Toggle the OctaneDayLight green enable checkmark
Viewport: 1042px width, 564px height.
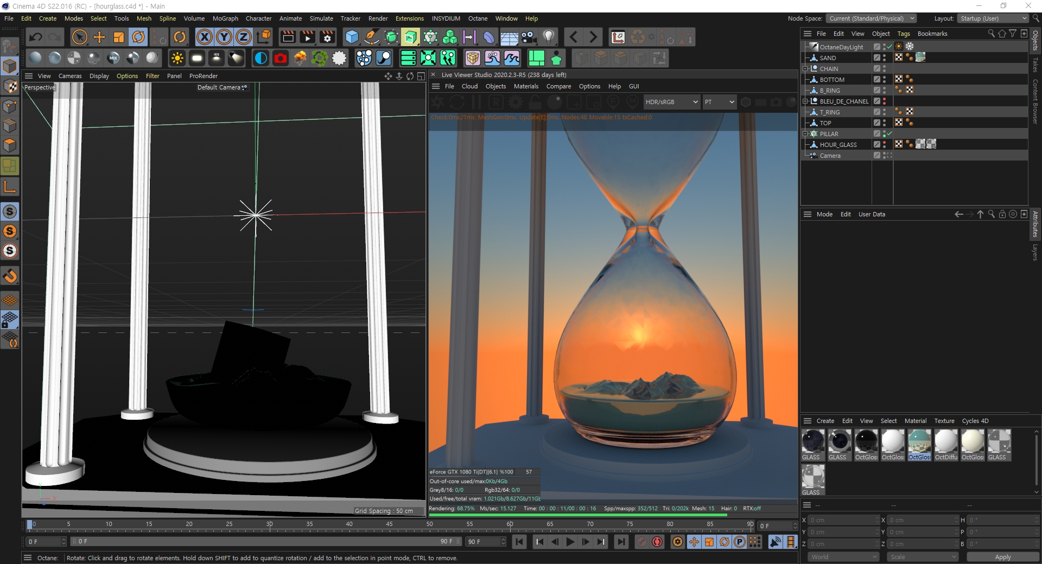coord(889,47)
